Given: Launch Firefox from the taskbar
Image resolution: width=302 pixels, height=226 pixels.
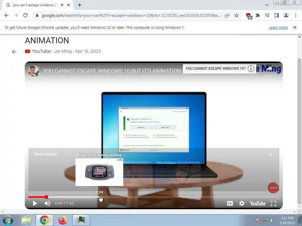Looking at the screenshot, I should tap(63, 220).
